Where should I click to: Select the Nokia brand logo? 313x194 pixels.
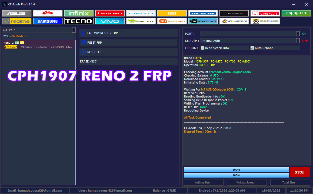(203, 13)
